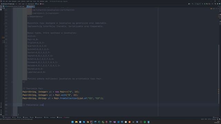Click the caret position indicator in status bar
Image resolution: width=221 pixels, height=124 pixels.
pyautogui.click(x=202, y=119)
